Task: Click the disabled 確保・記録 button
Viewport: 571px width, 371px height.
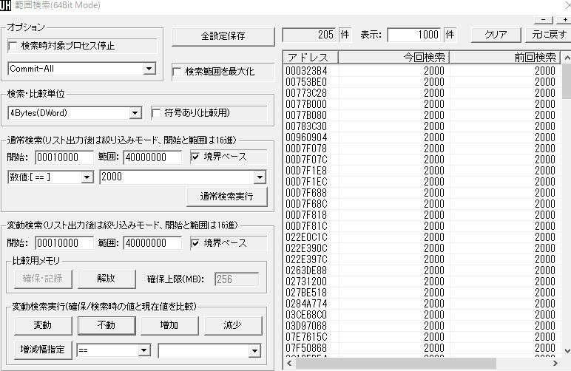Action: (x=43, y=279)
